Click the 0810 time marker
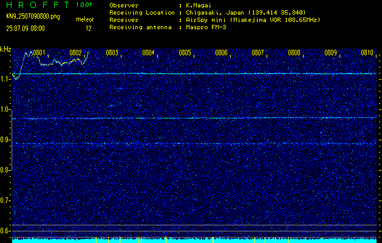The image size is (382, 243). pos(367,53)
